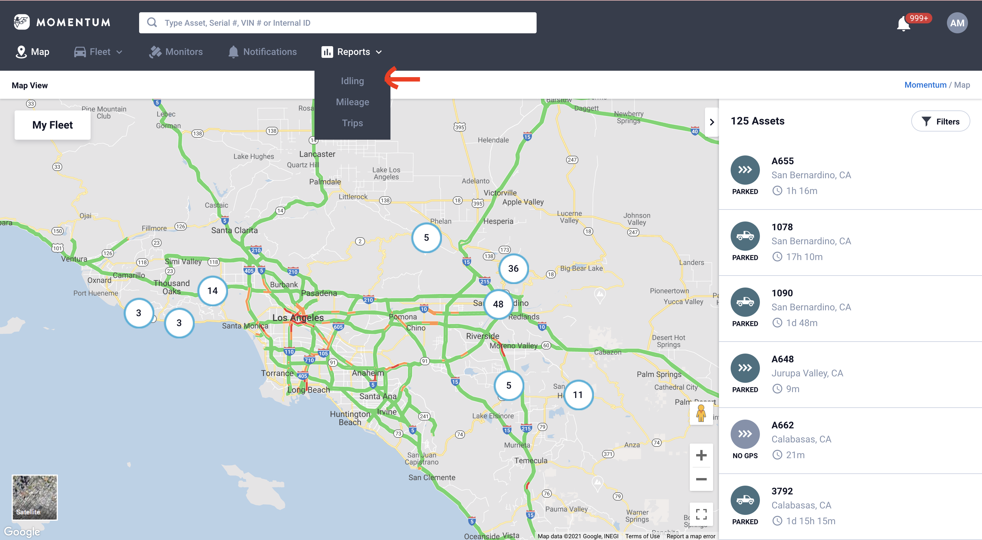This screenshot has width=982, height=540.
Task: Select Mileage from Reports menu
Action: [352, 102]
